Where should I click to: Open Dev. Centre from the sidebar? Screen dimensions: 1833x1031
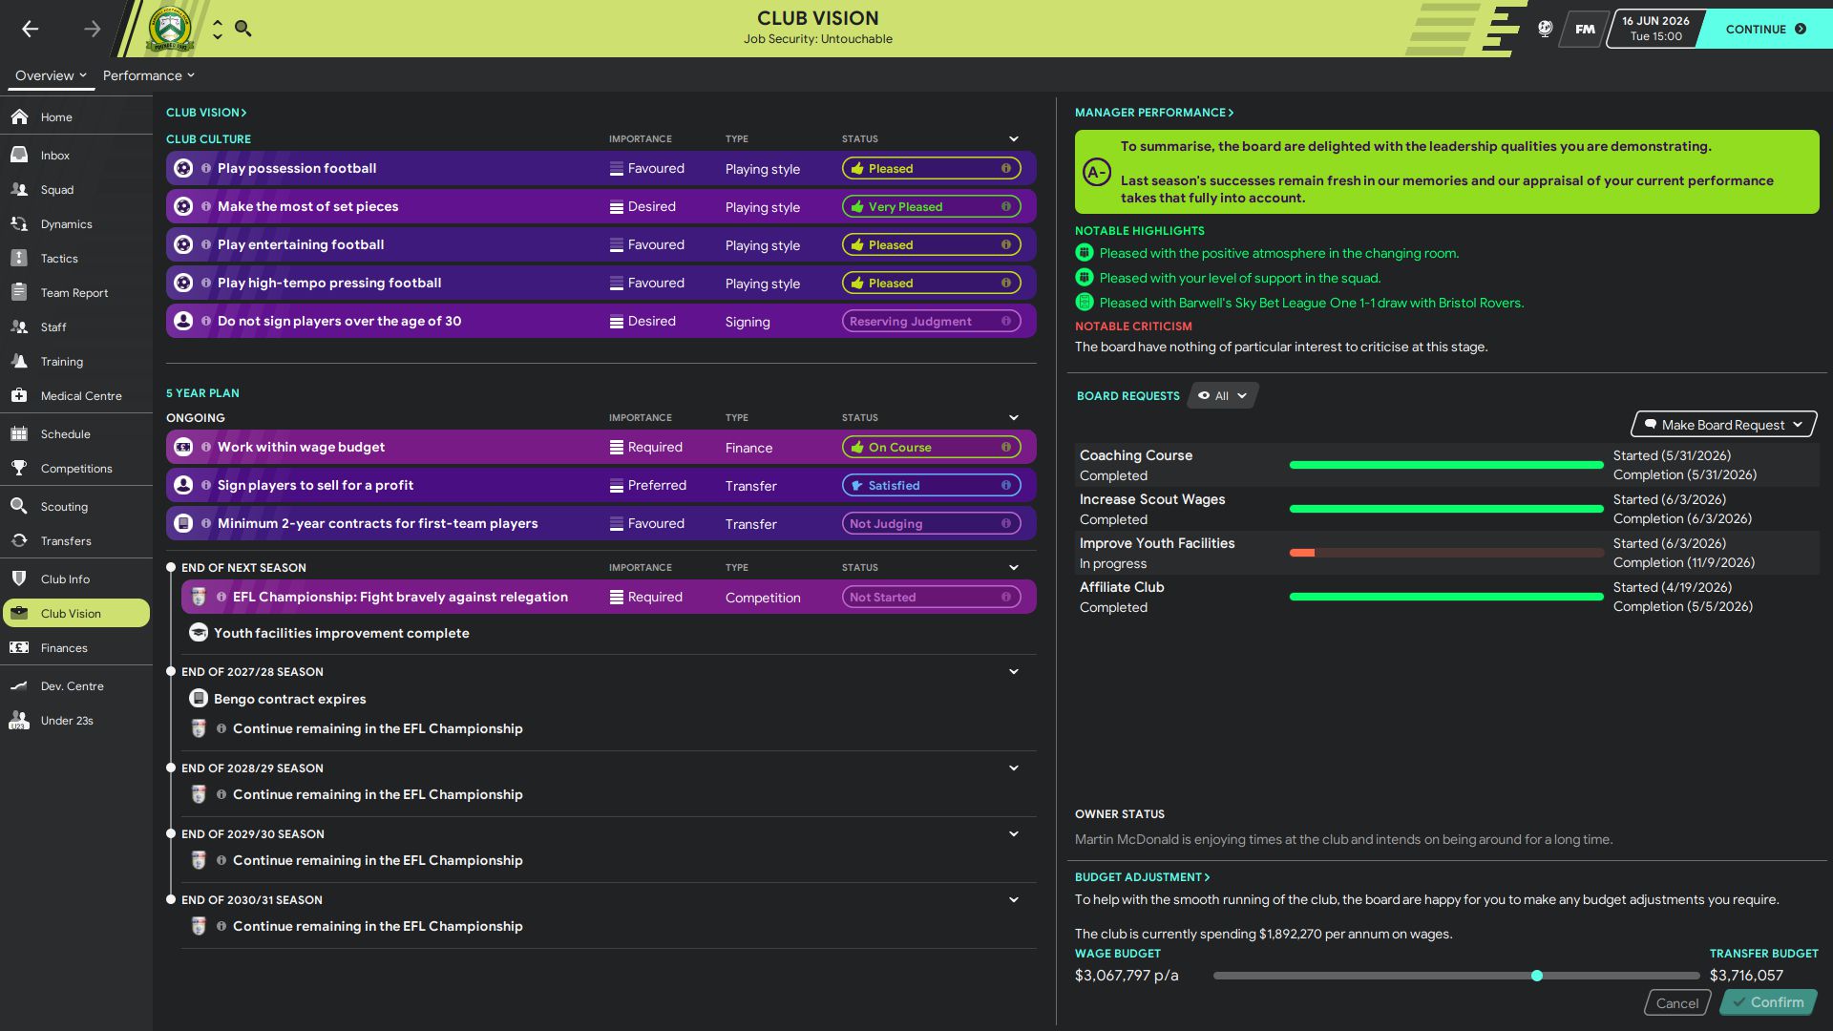(x=76, y=685)
